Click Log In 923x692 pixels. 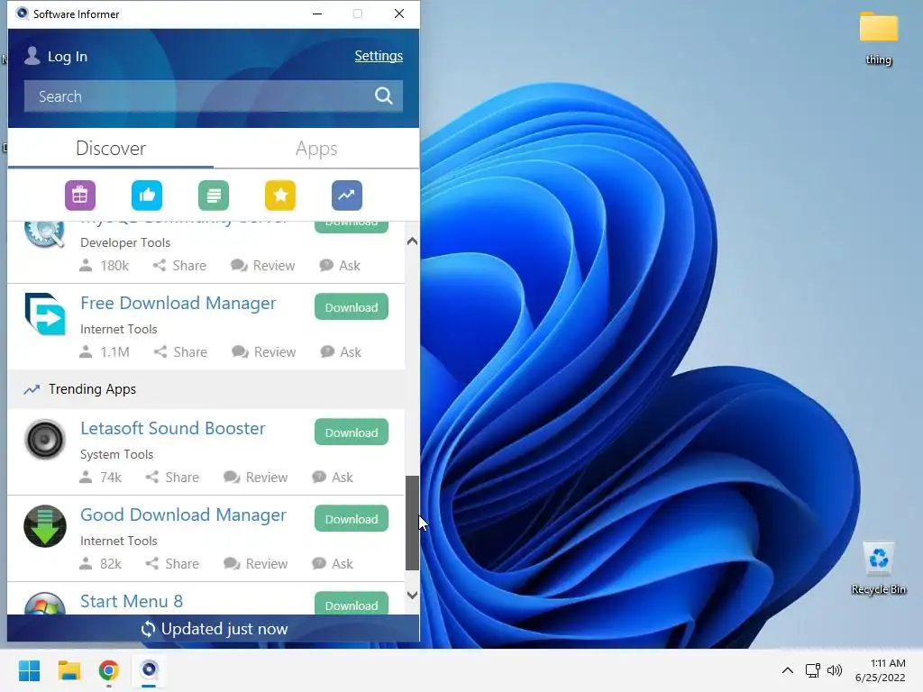[x=67, y=57]
